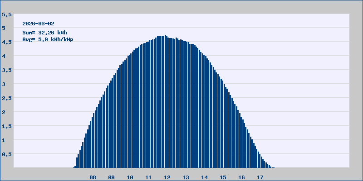Click the 08 hour label on x-axis
The width and height of the screenshot is (363, 181).
point(93,177)
